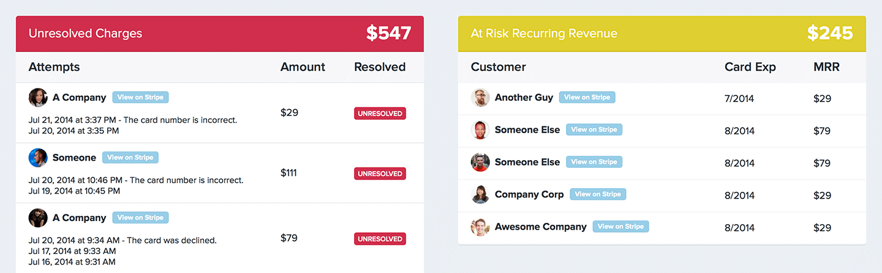Screen dimensions: 882x273
Task: Click the Awesome Company customer name
Action: tap(540, 227)
